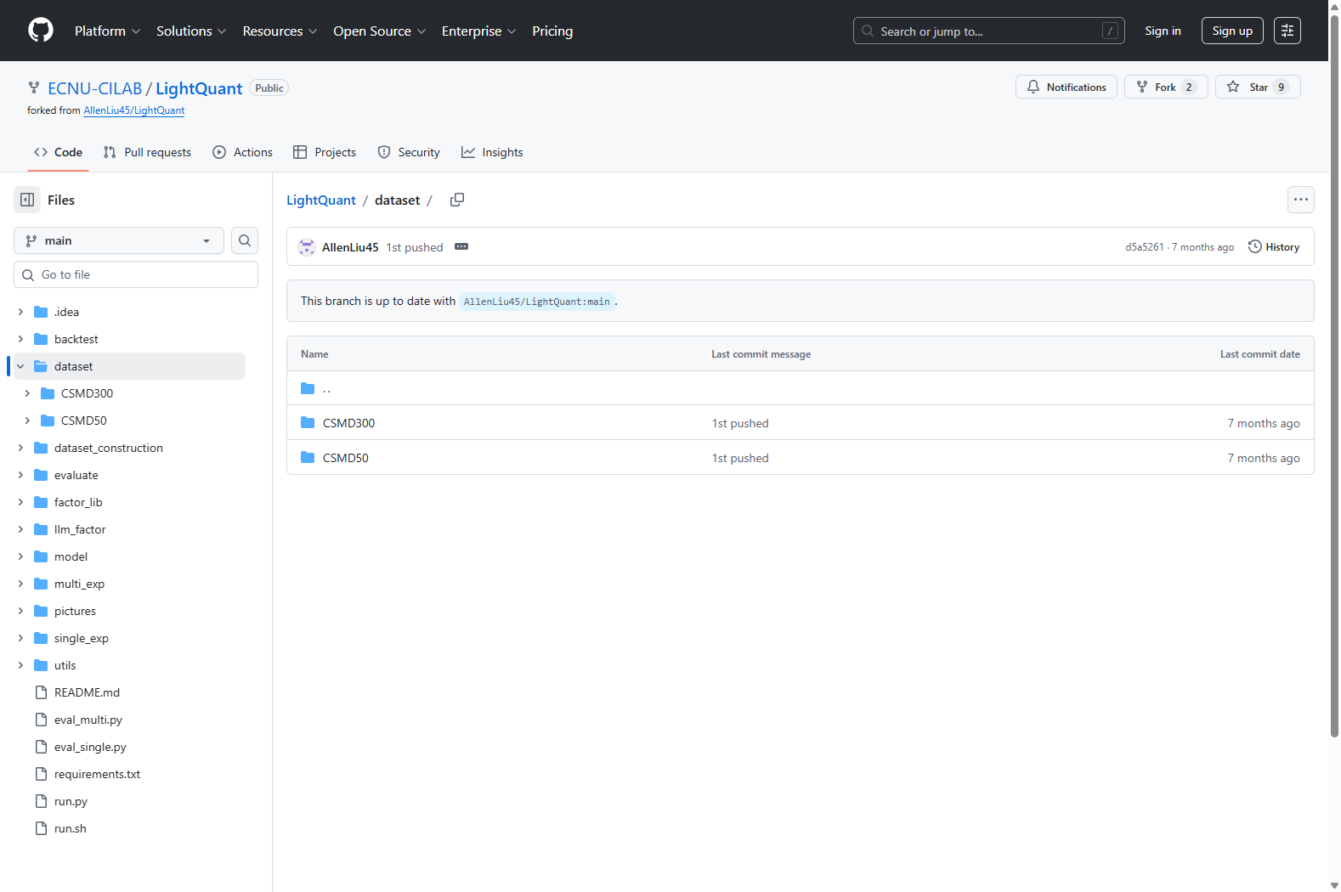Open the Enterprise dropdown menu
The image size is (1341, 892).
[479, 31]
